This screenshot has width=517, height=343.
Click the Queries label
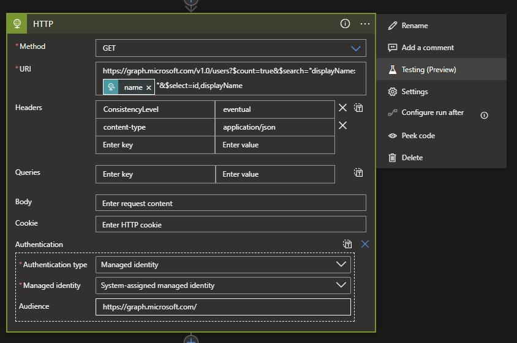click(x=28, y=172)
